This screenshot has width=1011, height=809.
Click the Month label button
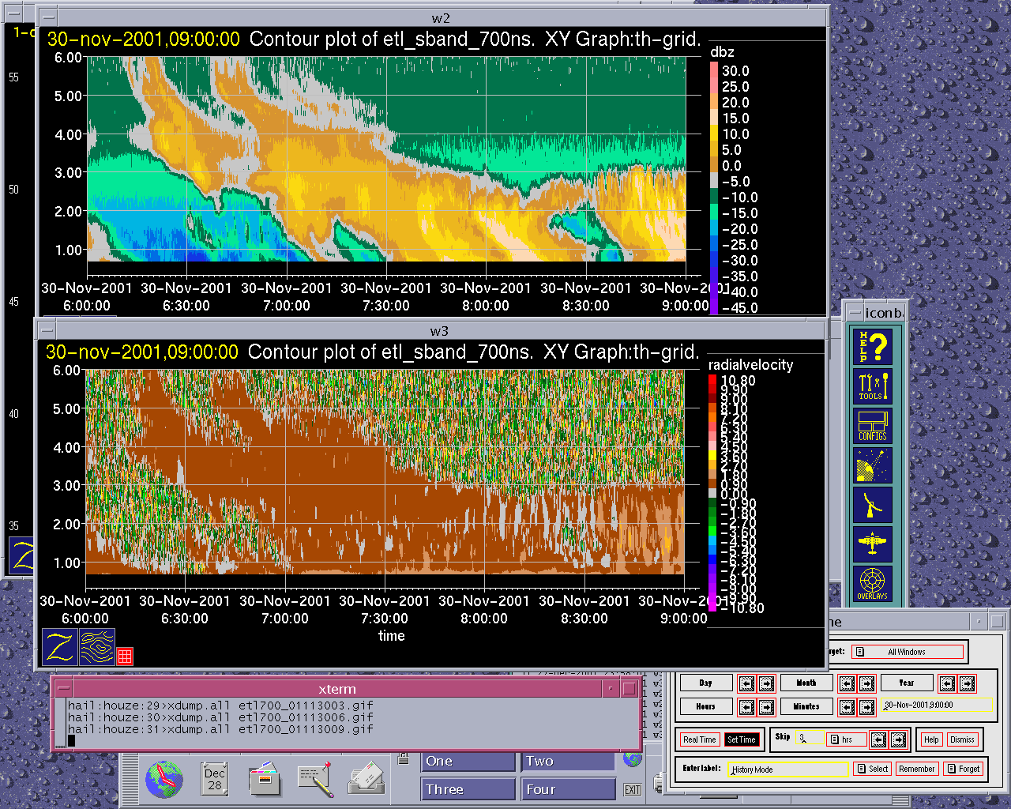click(806, 683)
